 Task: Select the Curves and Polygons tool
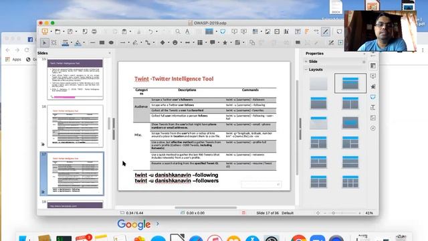[x=135, y=43]
